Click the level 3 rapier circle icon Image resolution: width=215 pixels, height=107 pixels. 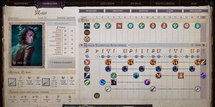(x=108, y=89)
